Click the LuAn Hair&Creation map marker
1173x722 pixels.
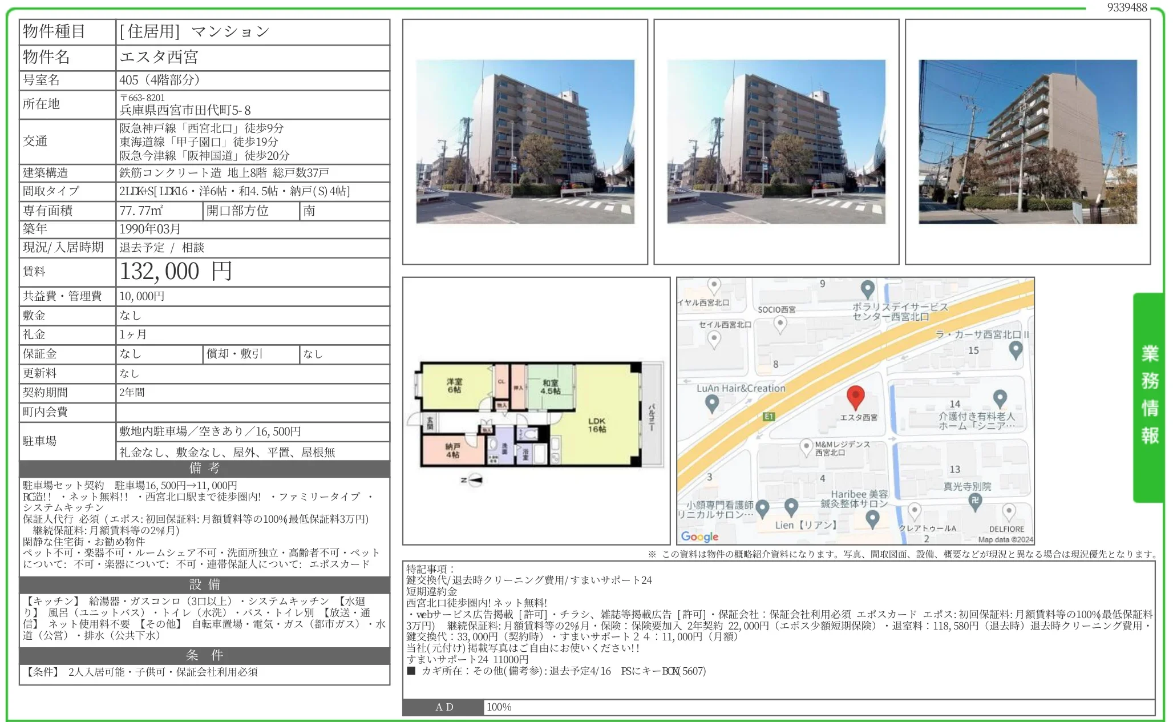pyautogui.click(x=711, y=403)
